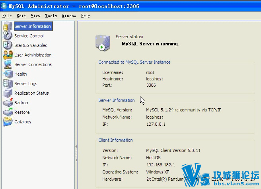The width and height of the screenshot is (261, 189).
Task: Go to Service Control section
Action: 29,36
